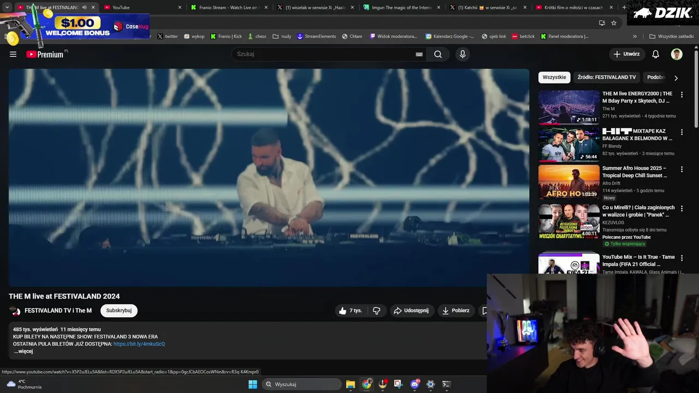Open options for Co u Mirelli video

tap(682, 209)
